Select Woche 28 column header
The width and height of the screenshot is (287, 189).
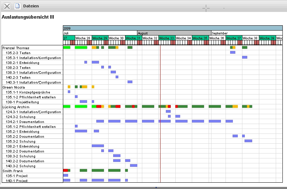[x=83, y=38]
